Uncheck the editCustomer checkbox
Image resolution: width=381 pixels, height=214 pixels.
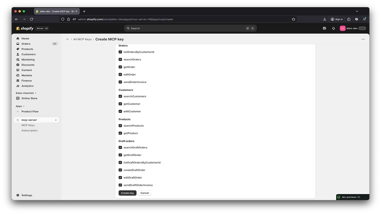click(120, 111)
